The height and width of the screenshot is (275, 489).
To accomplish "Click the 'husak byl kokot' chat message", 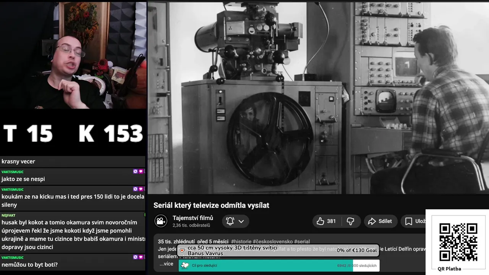I will (73, 235).
